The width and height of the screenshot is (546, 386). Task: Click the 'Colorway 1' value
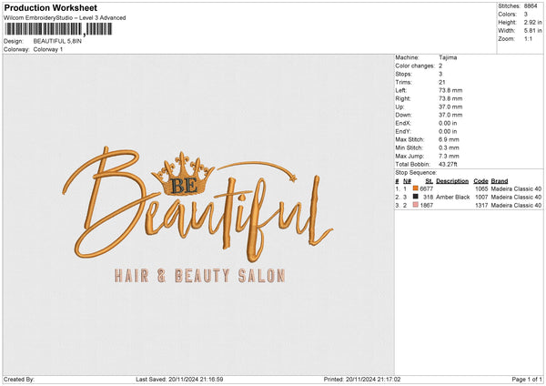tap(48, 49)
